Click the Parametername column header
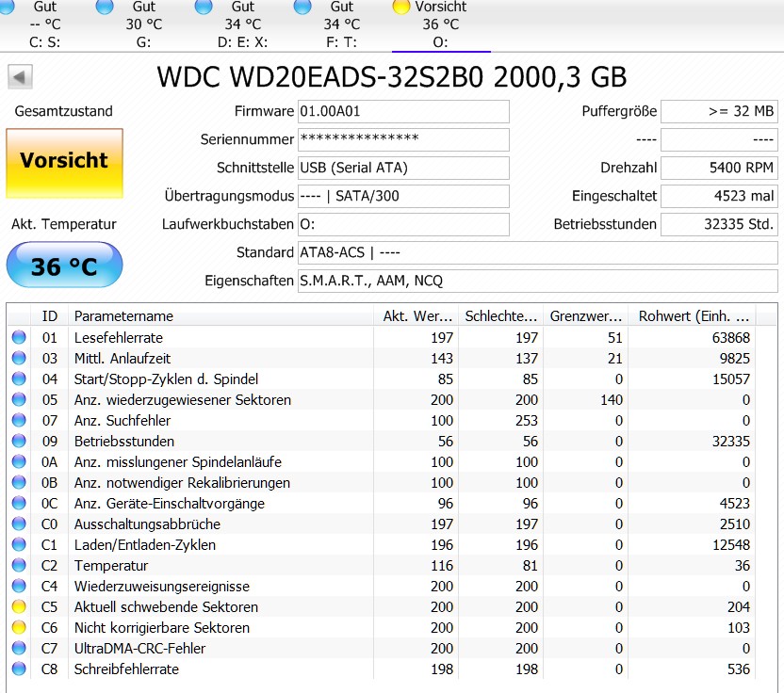Viewport: 784px width, 693px height. tap(221, 316)
